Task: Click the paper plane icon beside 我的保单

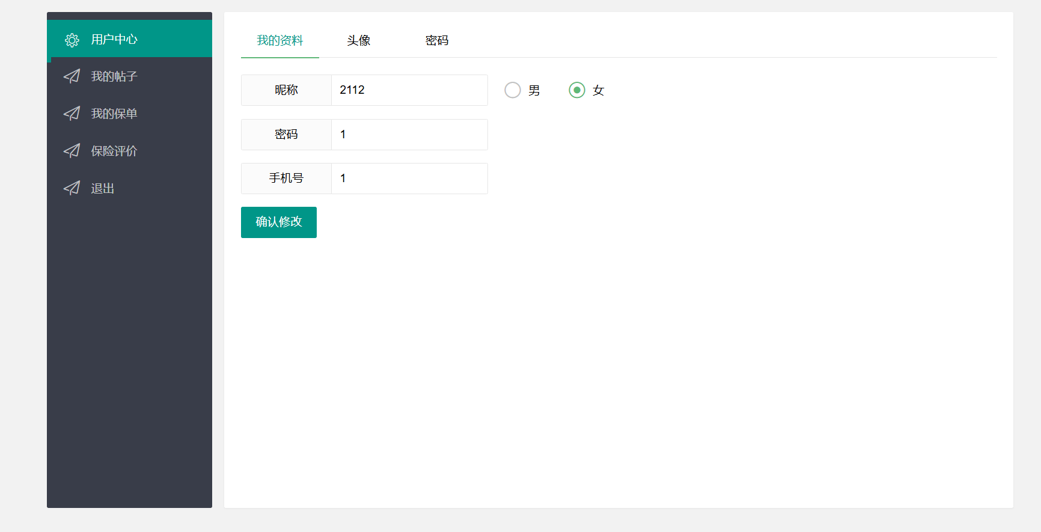Action: 72,114
